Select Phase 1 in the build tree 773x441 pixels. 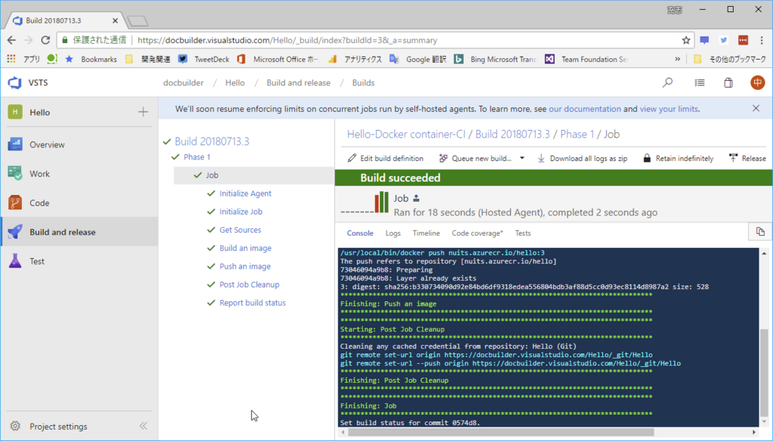(197, 157)
